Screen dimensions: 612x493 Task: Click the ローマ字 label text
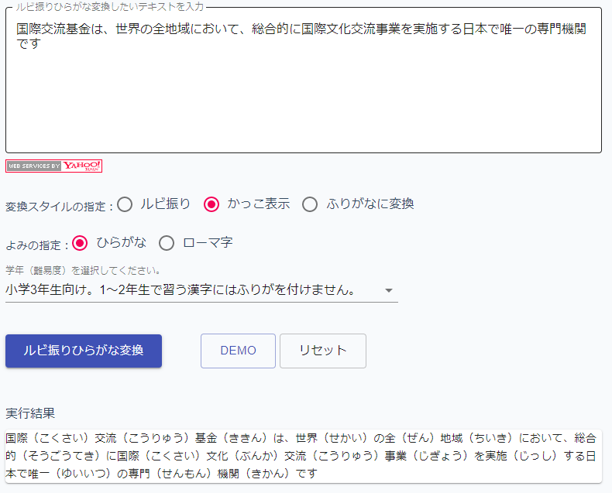pos(208,242)
